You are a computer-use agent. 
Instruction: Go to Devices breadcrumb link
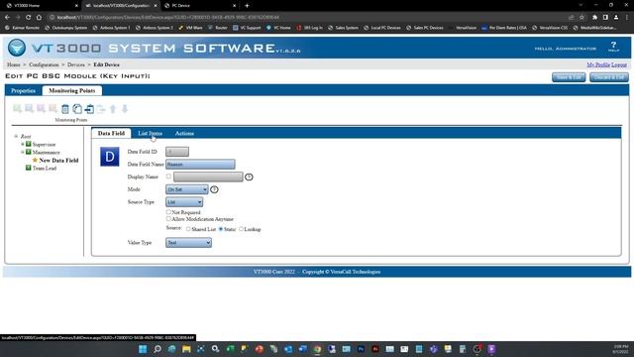click(76, 64)
